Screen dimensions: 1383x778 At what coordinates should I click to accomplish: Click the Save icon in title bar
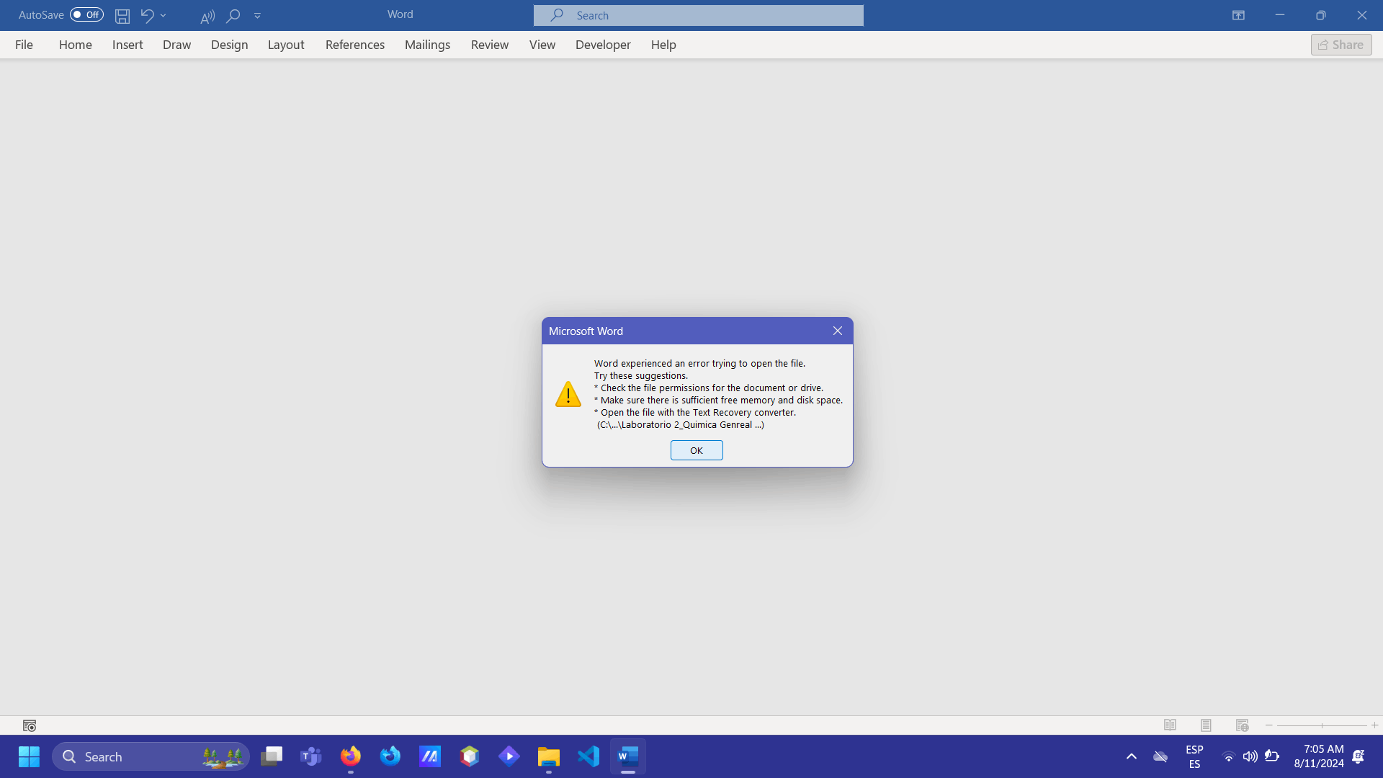pyautogui.click(x=122, y=15)
